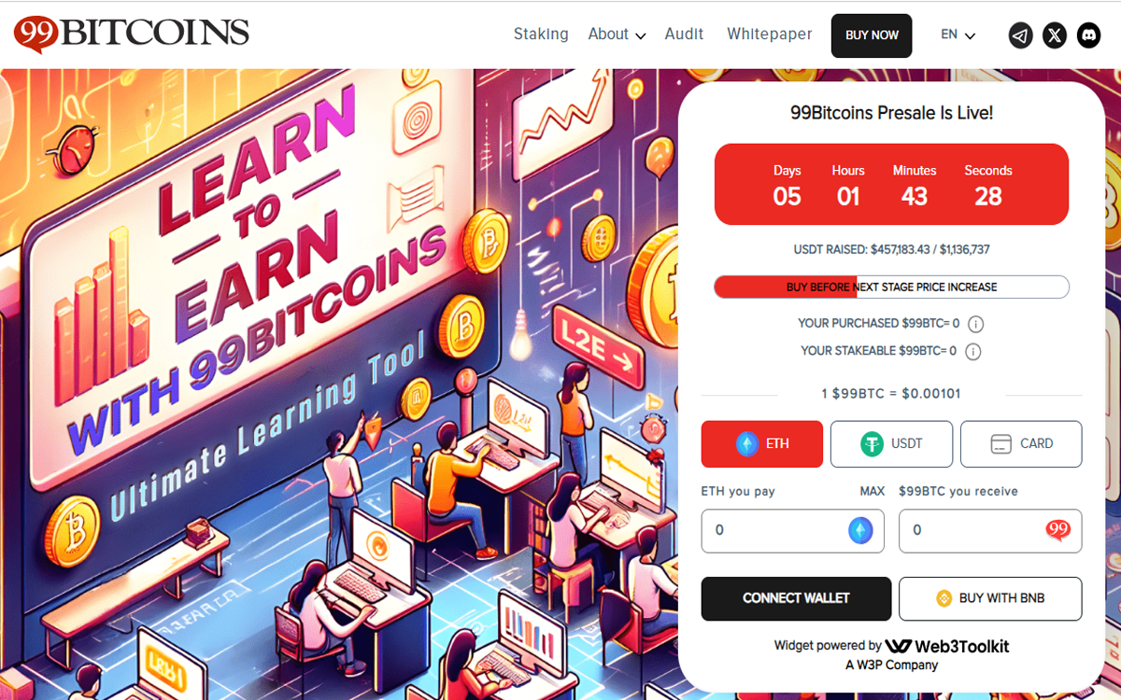Show info for purchased $99BTC
Viewport: 1121px width, 700px height.
pyautogui.click(x=975, y=324)
